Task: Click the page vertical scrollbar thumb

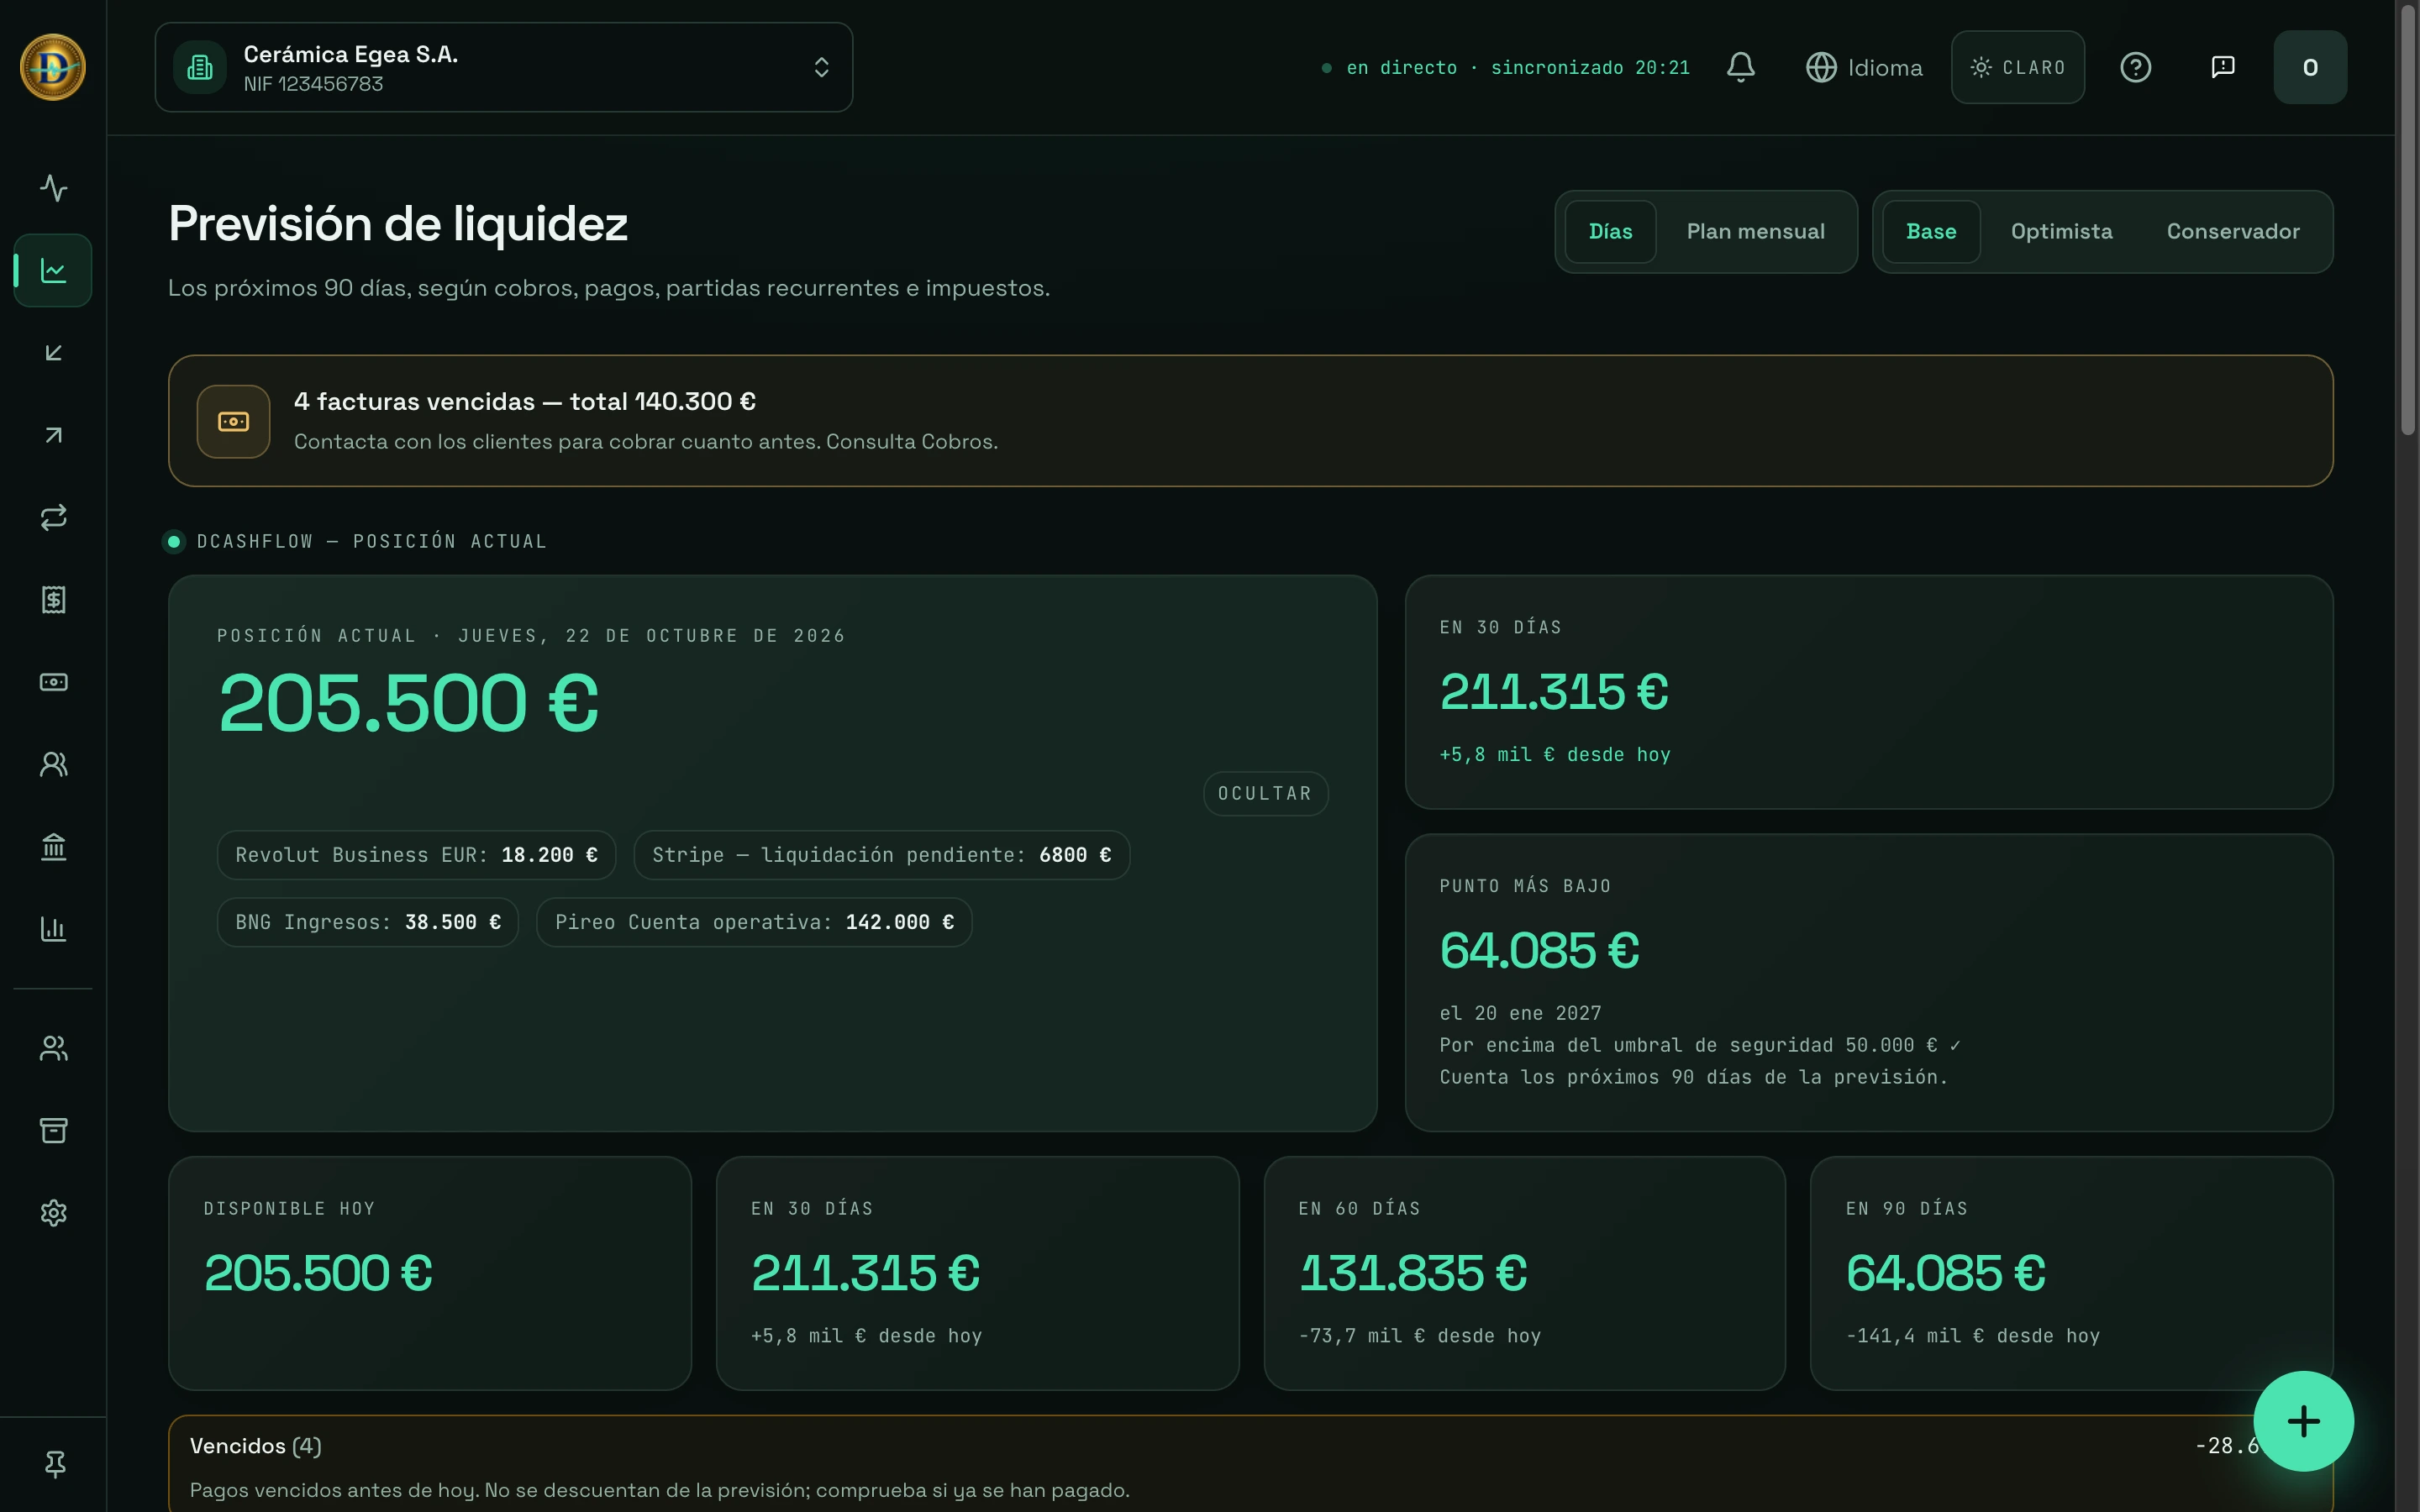Action: pos(2407,220)
